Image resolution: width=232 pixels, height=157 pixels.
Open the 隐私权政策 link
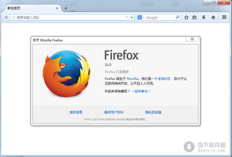(153, 112)
